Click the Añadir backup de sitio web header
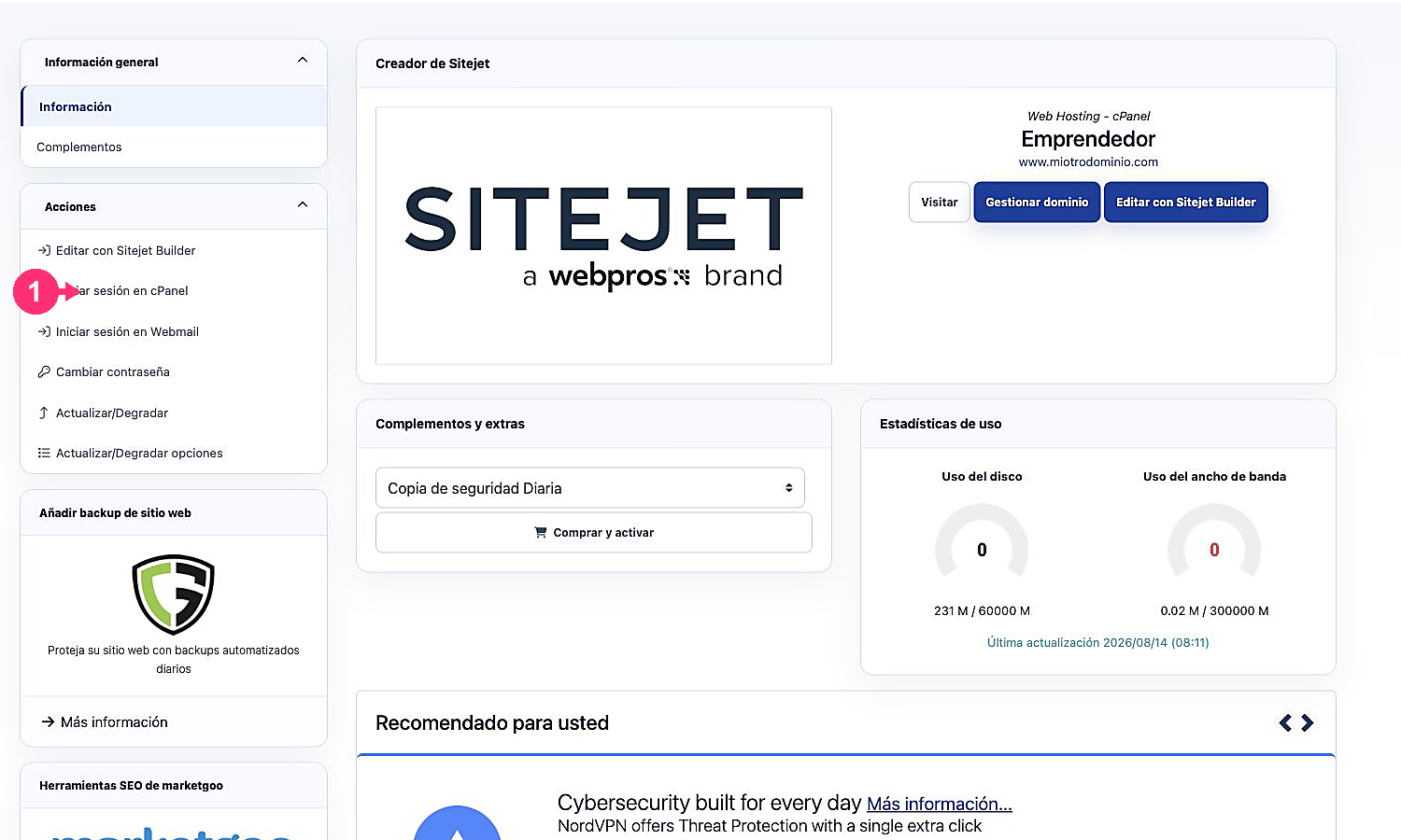1401x840 pixels. pos(115,512)
